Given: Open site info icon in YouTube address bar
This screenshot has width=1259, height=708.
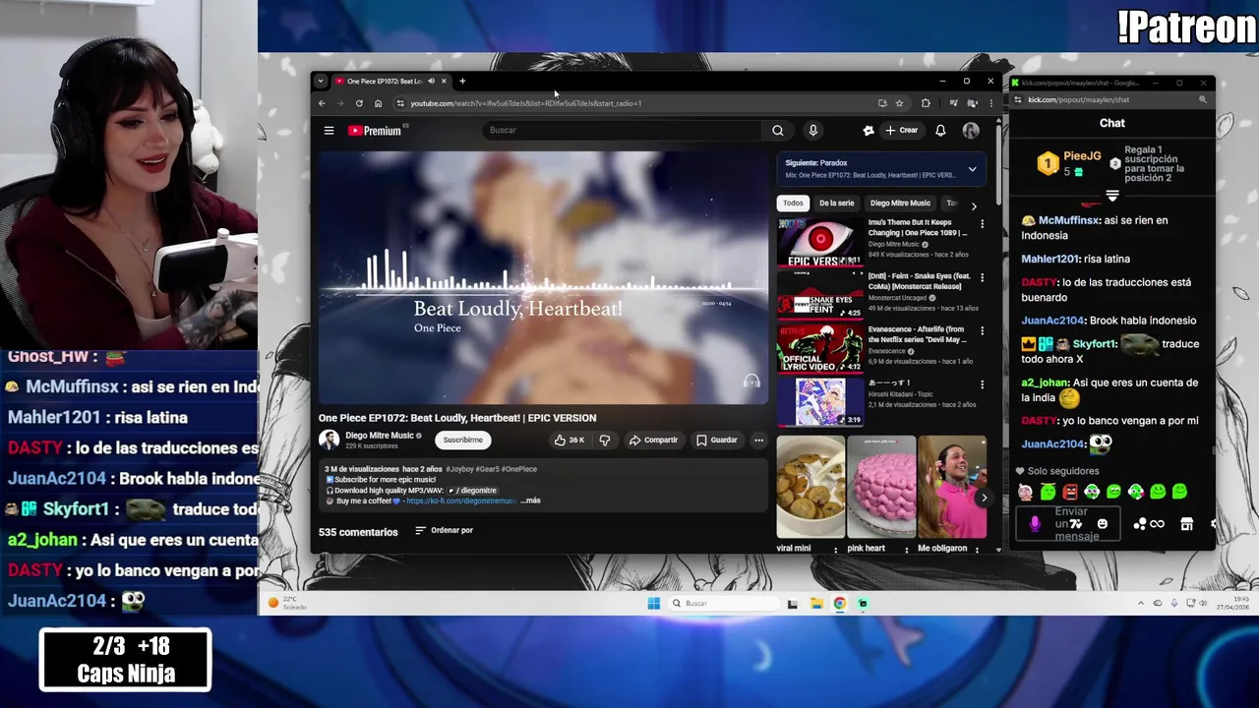Looking at the screenshot, I should click(x=399, y=103).
